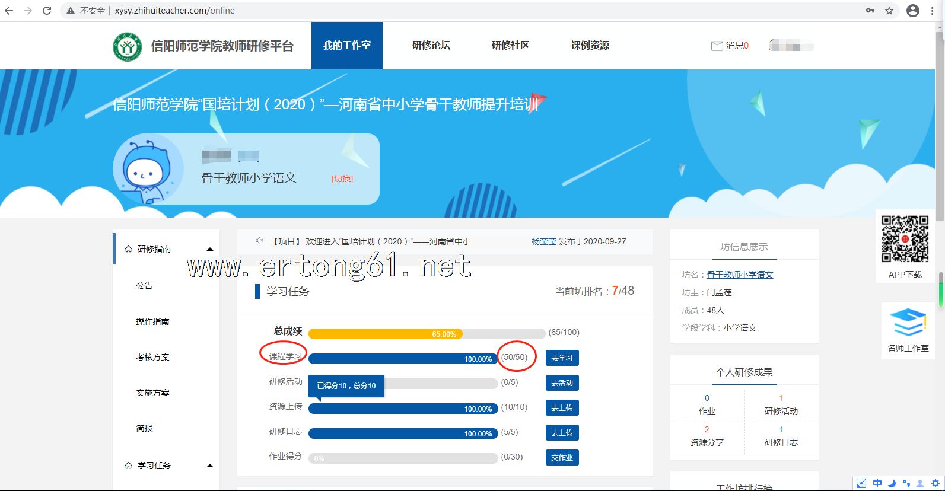Collapse the 研修指南 sidebar section
The image size is (945, 491).
[x=209, y=249]
